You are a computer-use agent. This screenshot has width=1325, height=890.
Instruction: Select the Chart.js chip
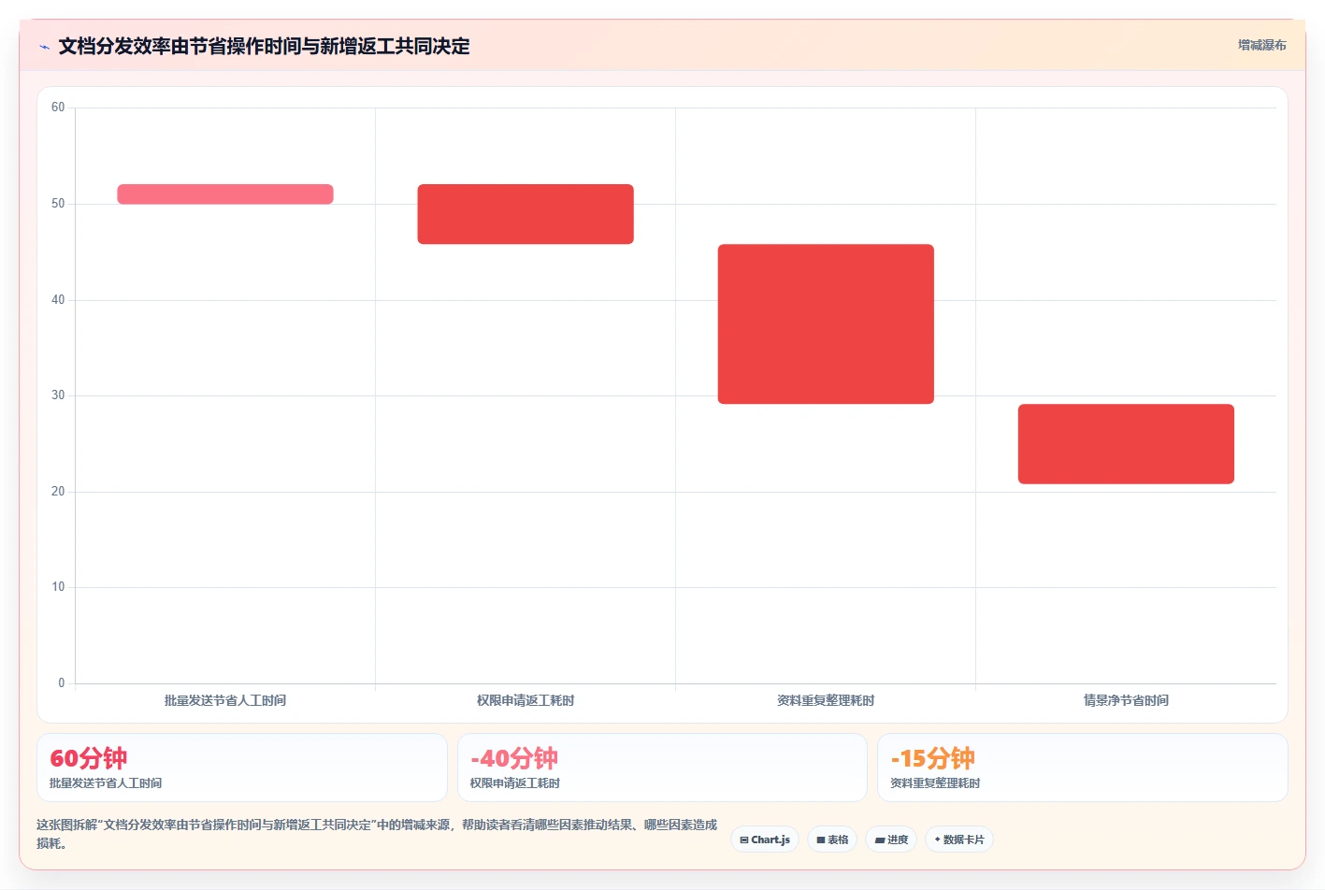(x=765, y=840)
